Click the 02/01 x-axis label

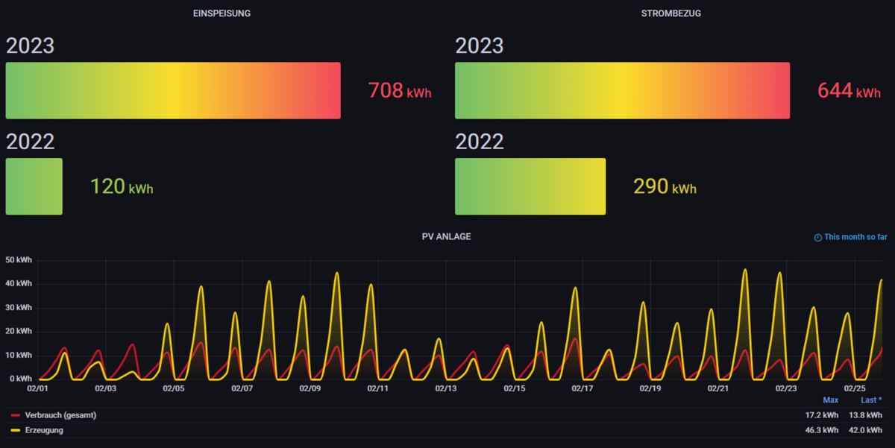[x=37, y=388]
